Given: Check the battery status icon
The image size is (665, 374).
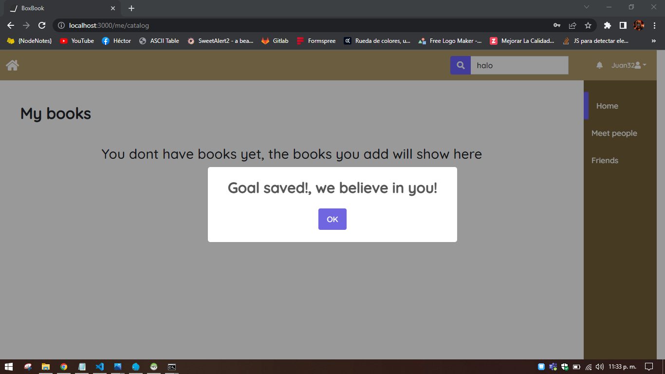Looking at the screenshot, I should point(576,367).
